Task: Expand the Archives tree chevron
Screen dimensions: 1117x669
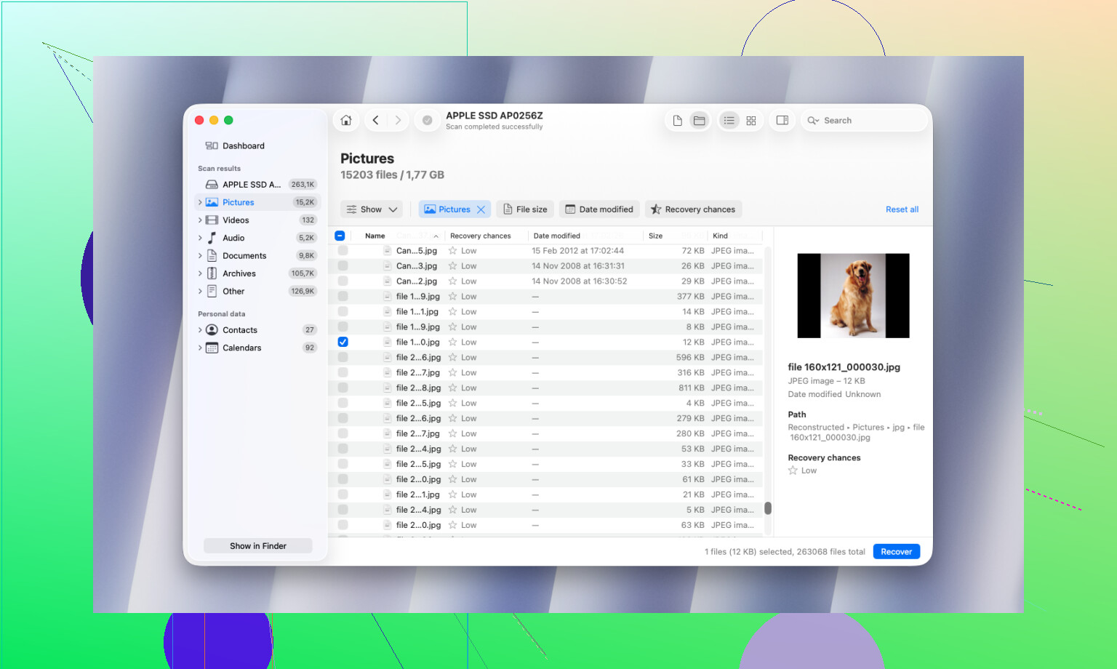Action: [x=200, y=273]
